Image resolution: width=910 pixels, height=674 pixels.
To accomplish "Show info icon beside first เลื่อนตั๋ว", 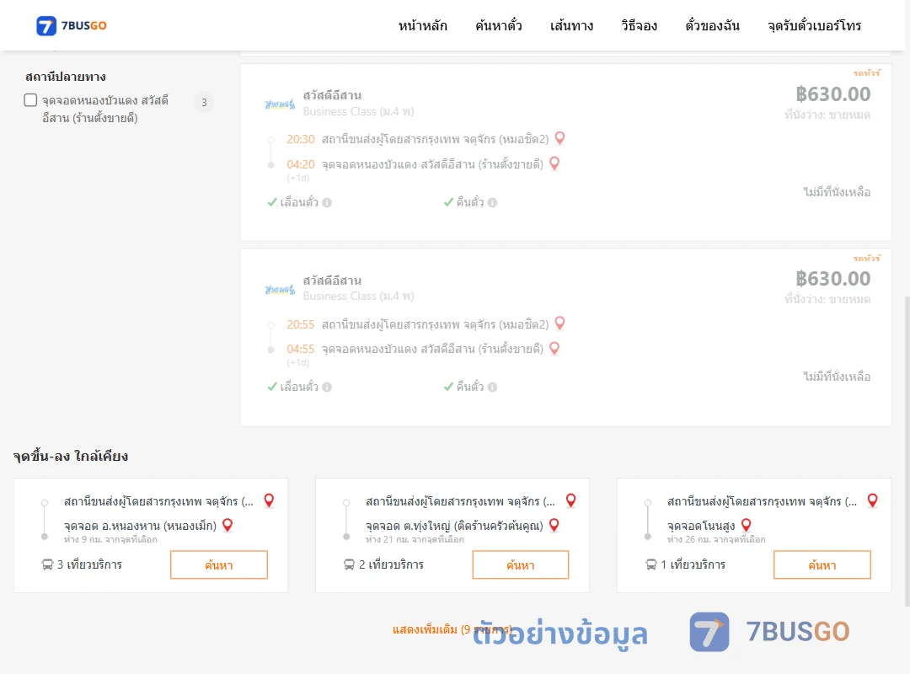I will coord(327,202).
